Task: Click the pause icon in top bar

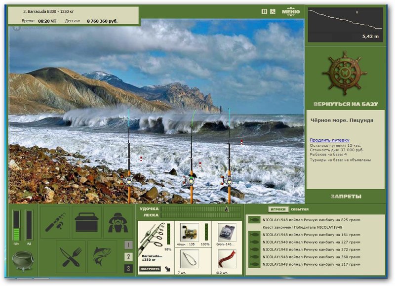Action: 264,11
